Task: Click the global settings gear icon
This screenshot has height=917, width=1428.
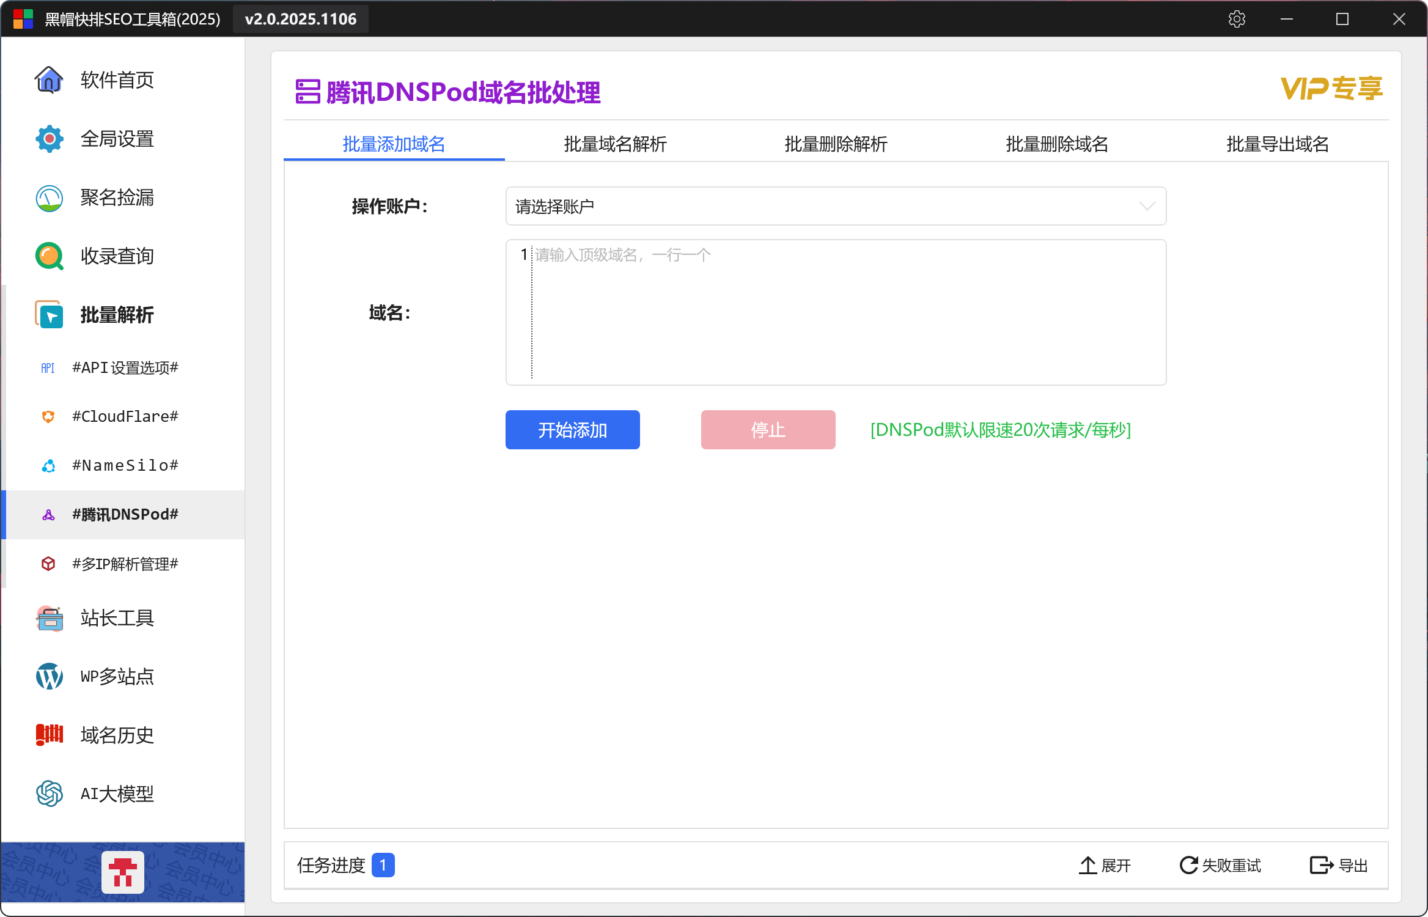Action: (49, 139)
